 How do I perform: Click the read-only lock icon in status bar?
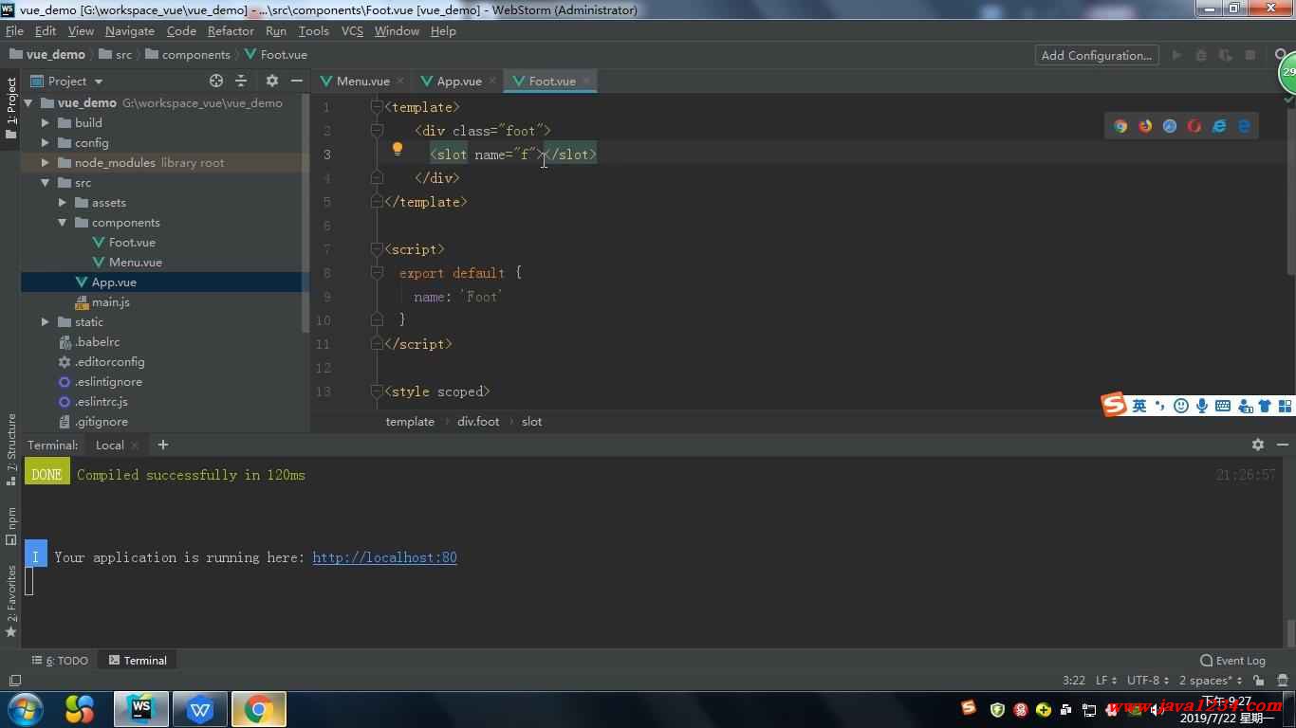1258,680
